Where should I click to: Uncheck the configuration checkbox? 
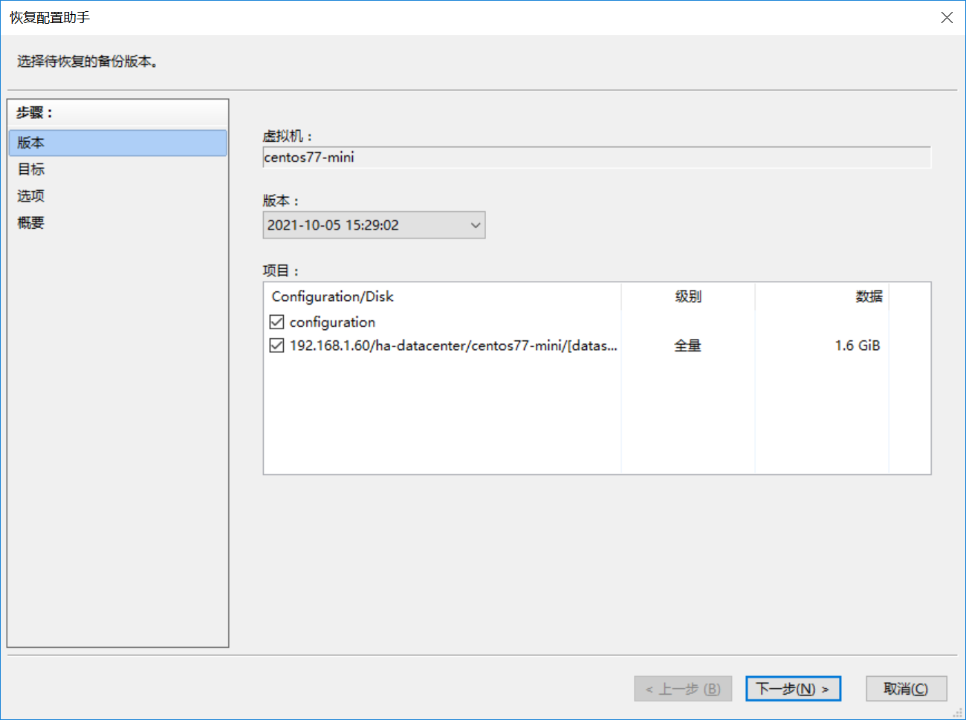tap(277, 322)
